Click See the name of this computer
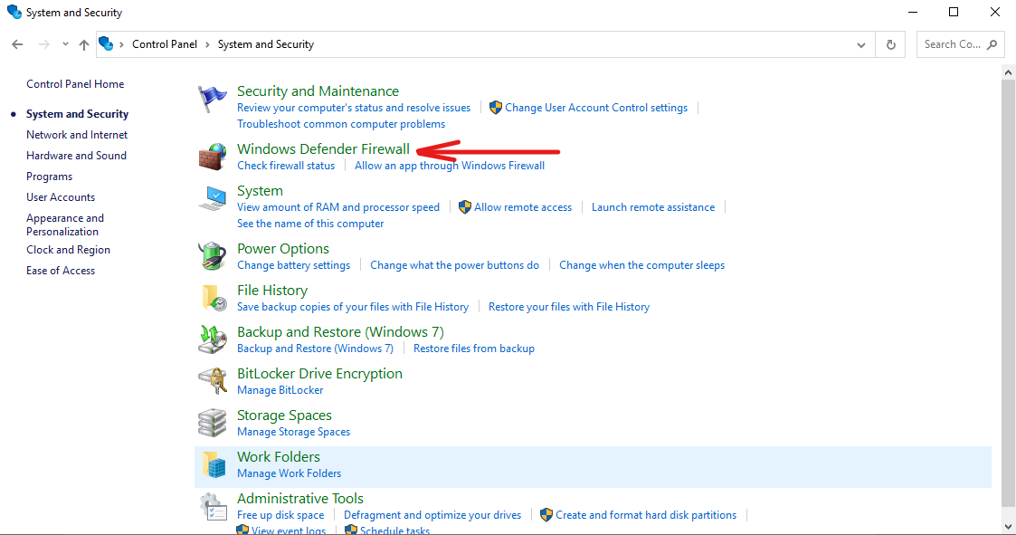Screen dimensions: 1016x535 pos(310,223)
